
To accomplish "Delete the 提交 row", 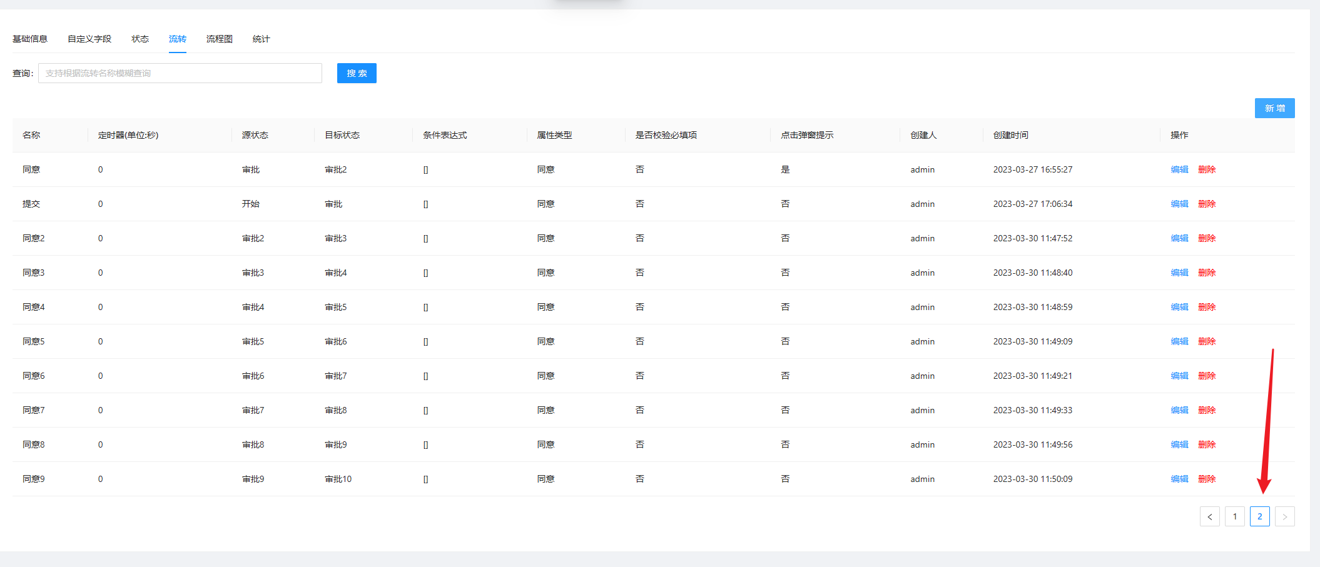I will pos(1207,204).
